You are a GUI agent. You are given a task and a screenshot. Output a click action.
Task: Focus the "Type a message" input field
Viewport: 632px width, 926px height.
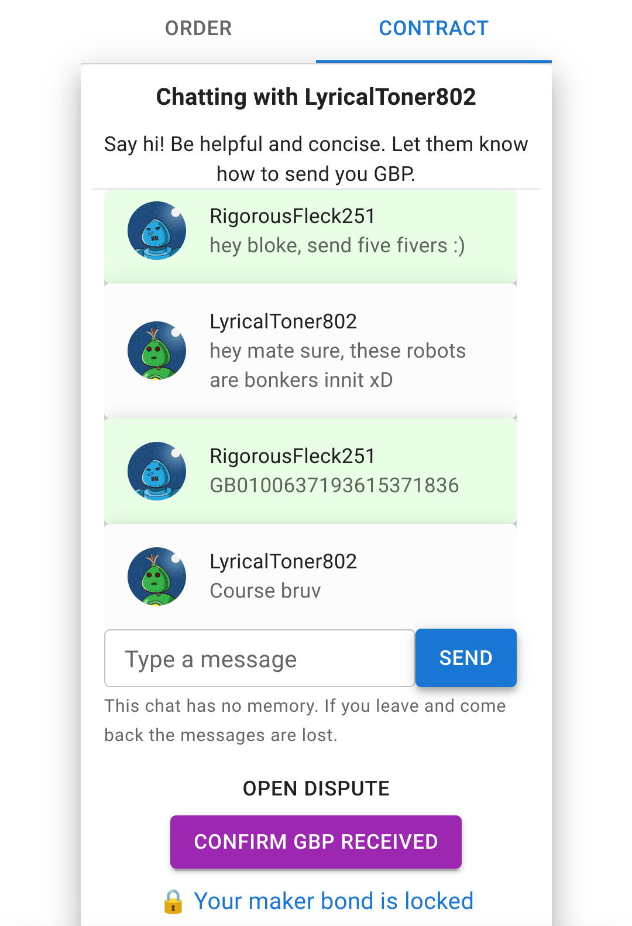coord(259,659)
